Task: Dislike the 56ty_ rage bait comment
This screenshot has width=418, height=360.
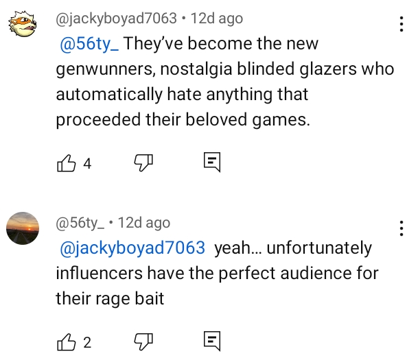Action: [142, 341]
